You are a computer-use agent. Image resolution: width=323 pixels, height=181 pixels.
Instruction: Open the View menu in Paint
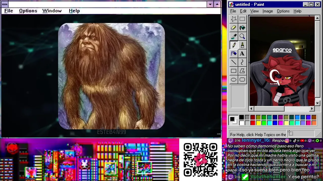(254, 11)
